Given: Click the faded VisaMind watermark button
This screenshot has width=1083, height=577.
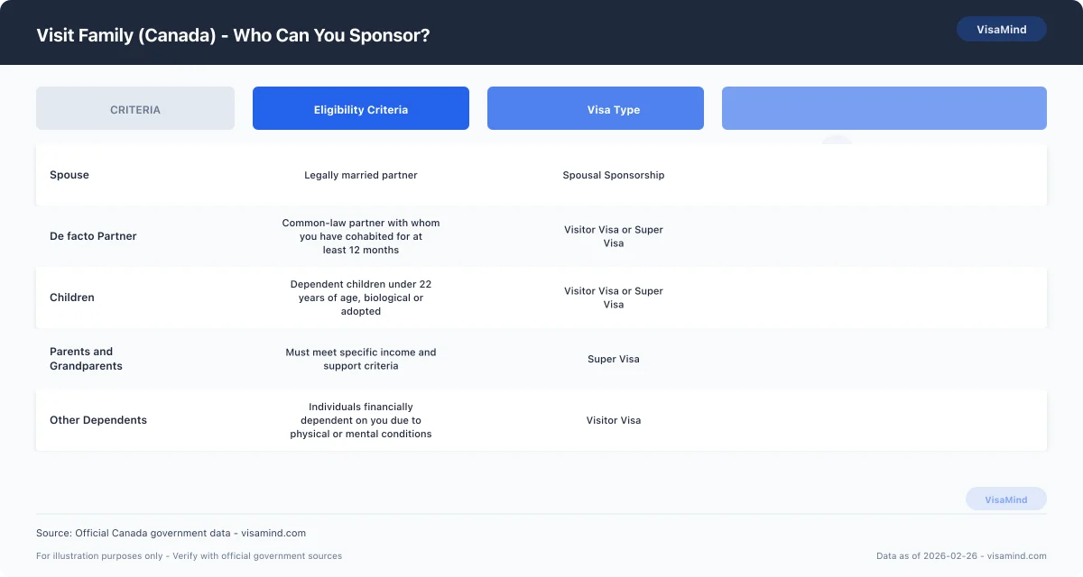Looking at the screenshot, I should coord(1005,499).
